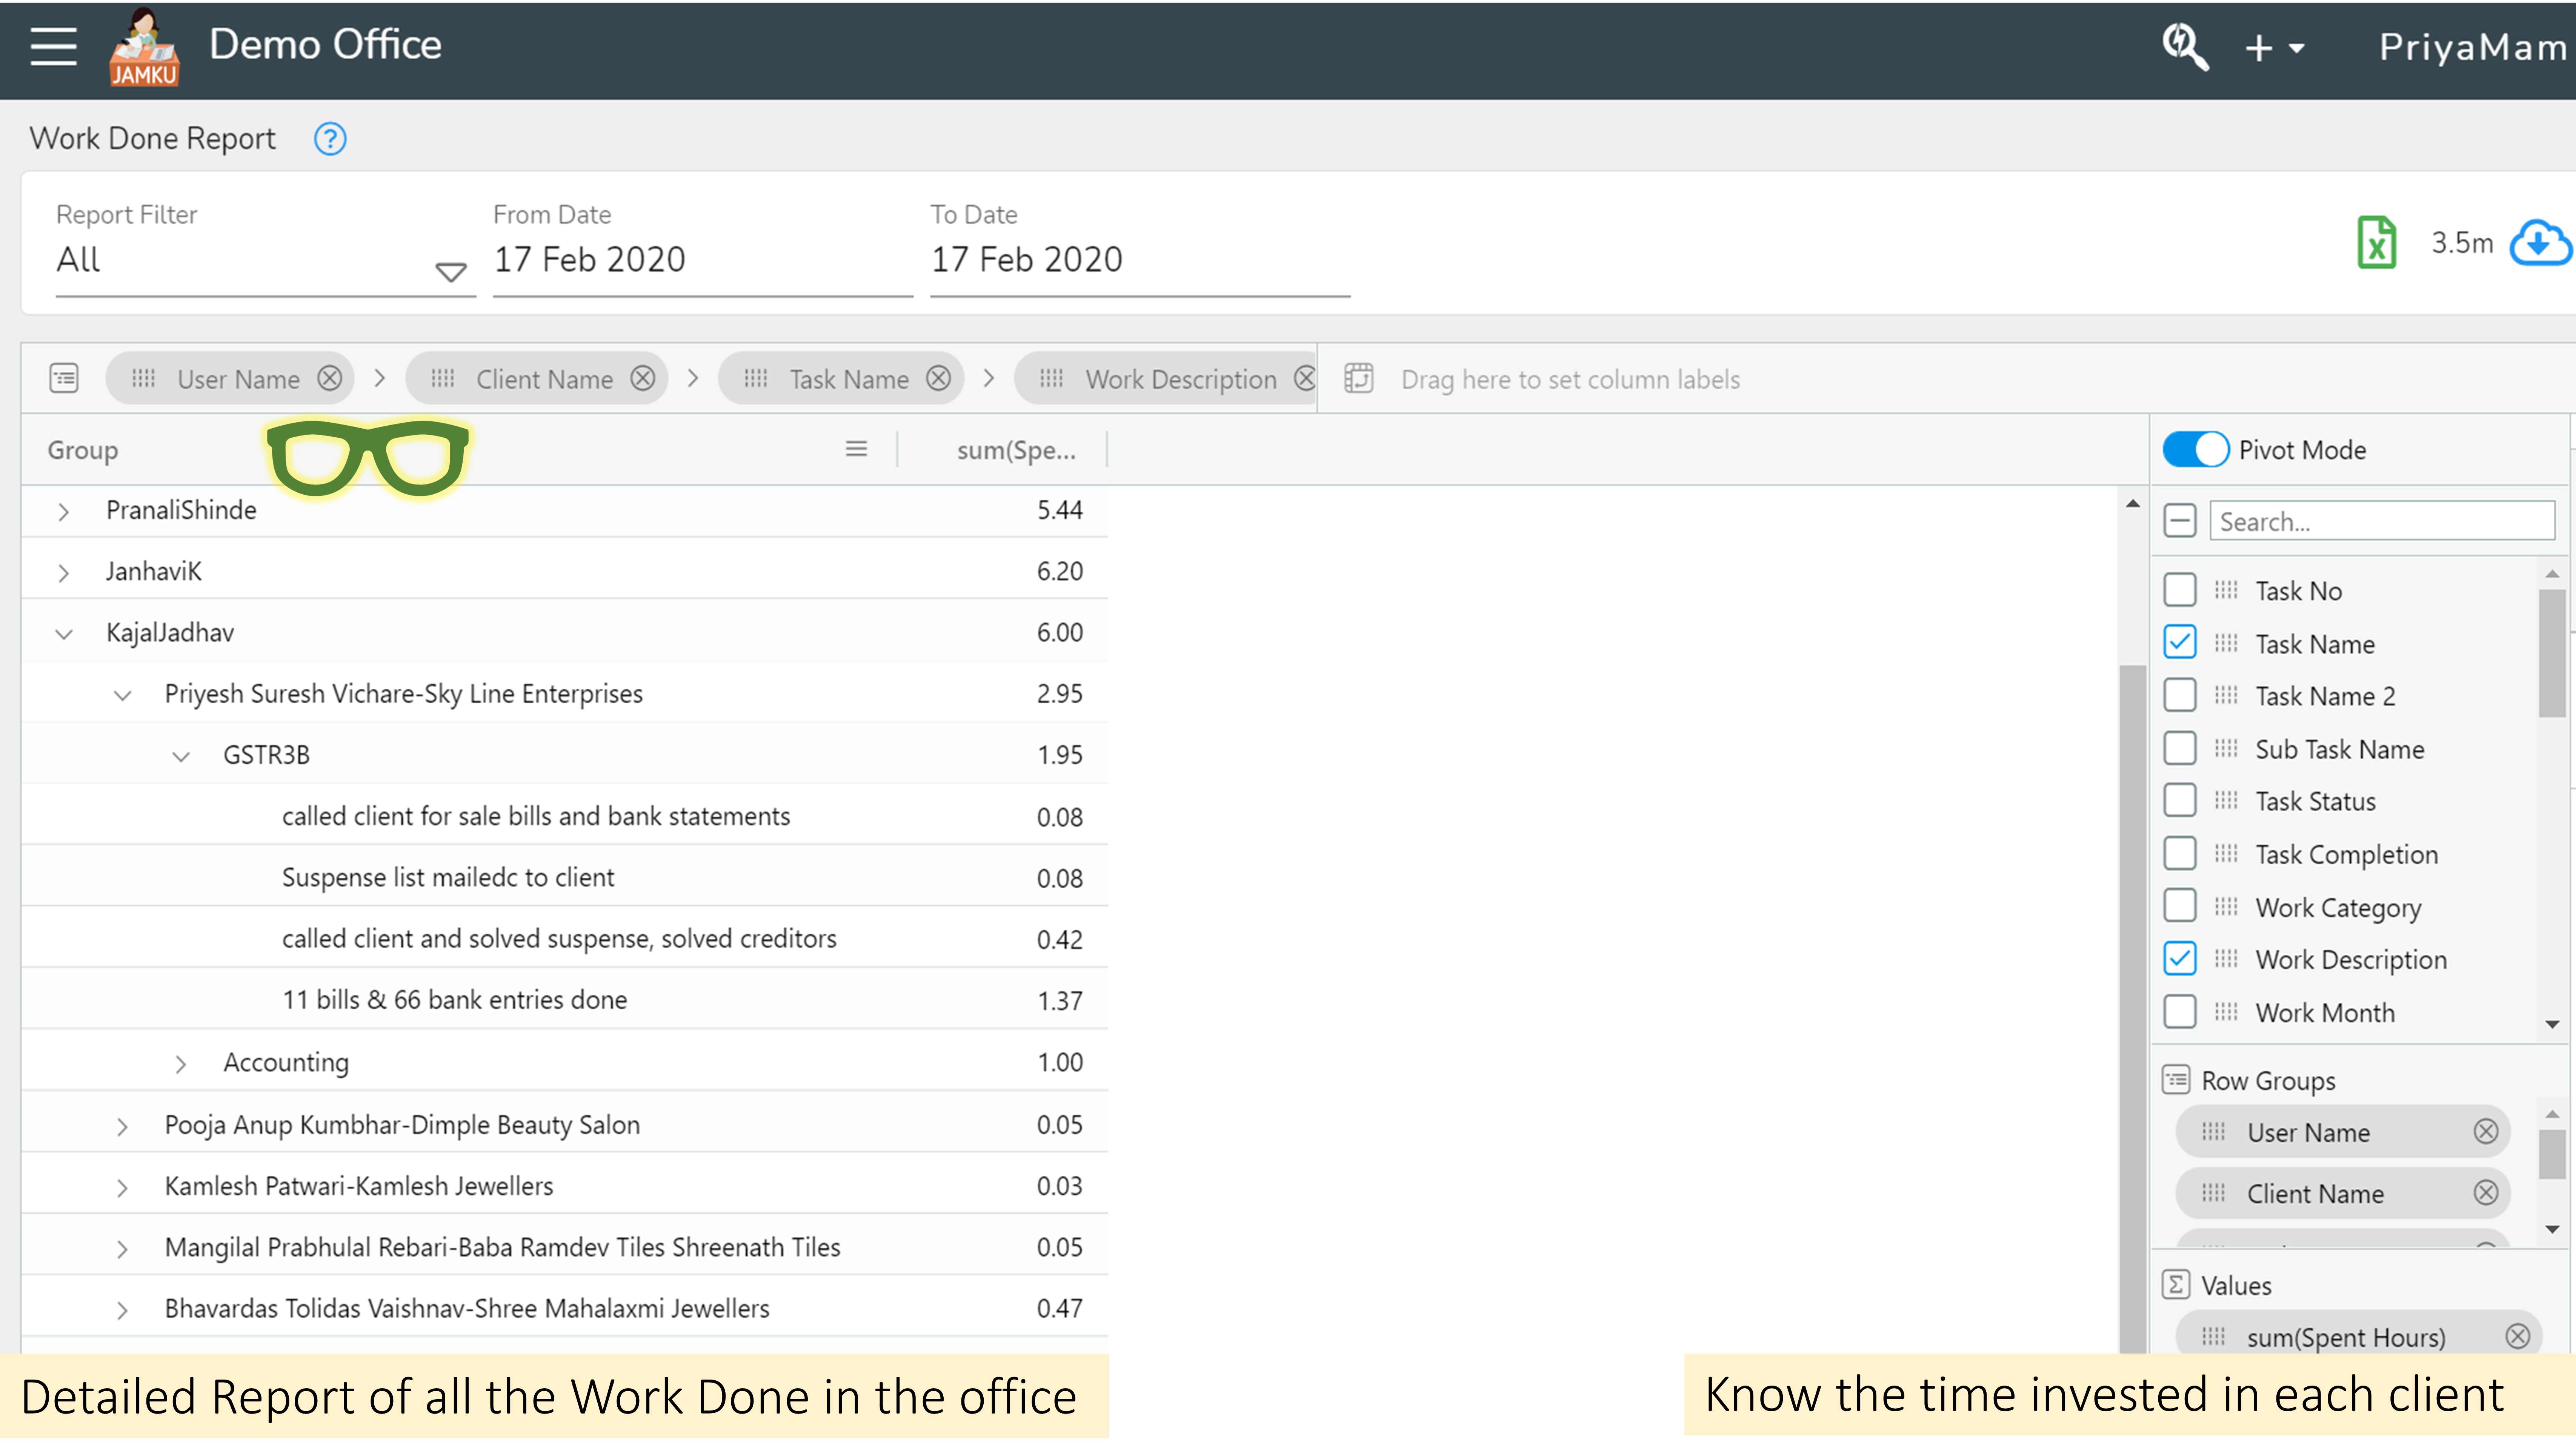This screenshot has height=1449, width=2576.
Task: Click the From Date field
Action: (x=700, y=260)
